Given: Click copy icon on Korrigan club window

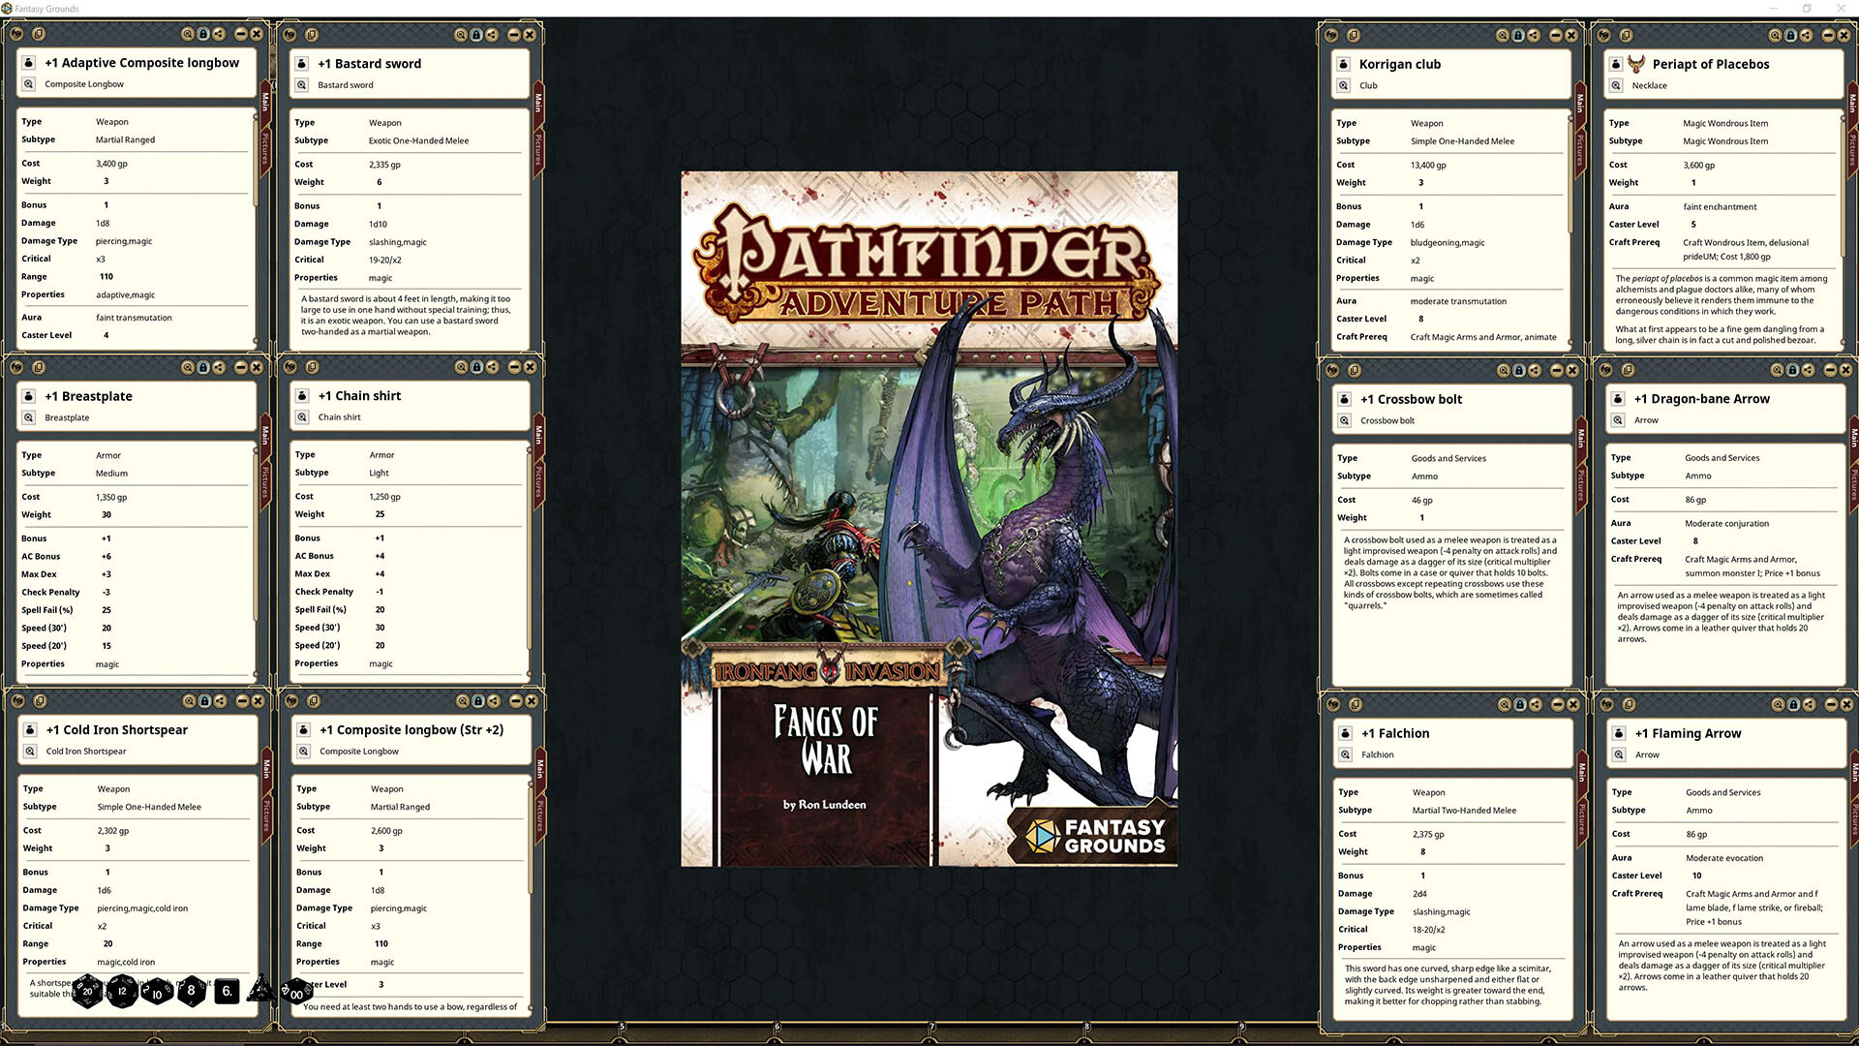Looking at the screenshot, I should (x=1354, y=35).
